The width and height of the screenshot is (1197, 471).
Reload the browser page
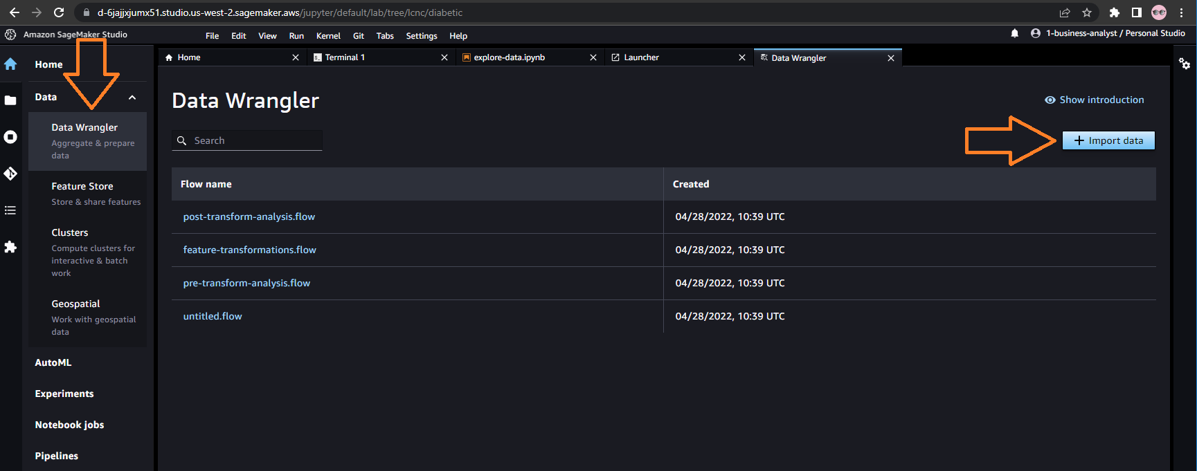[59, 12]
